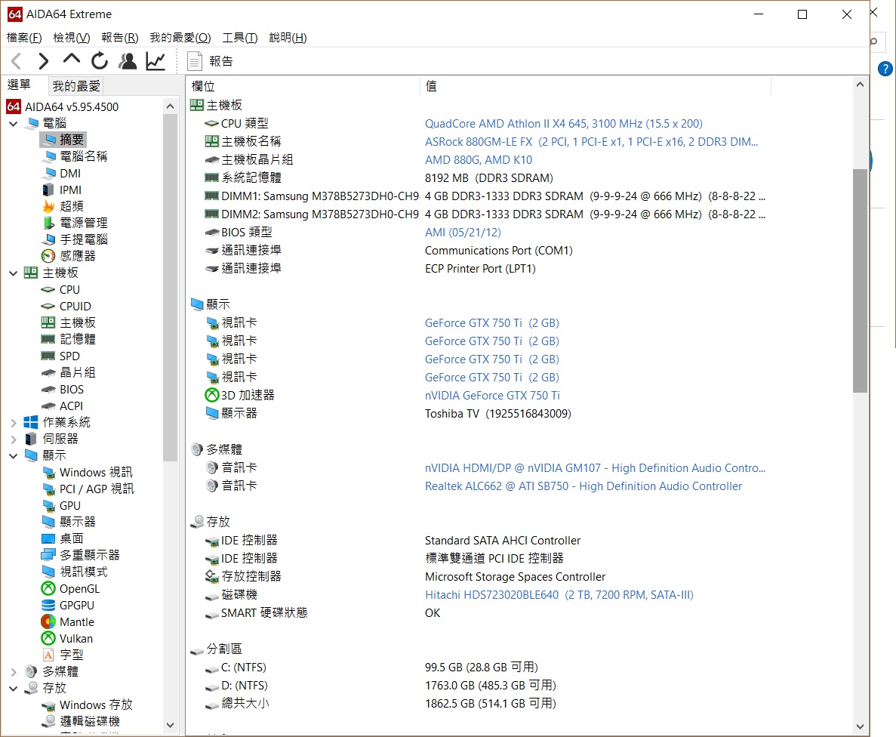The image size is (896, 737).
Task: Open the 檢視(V) menu
Action: (x=72, y=38)
